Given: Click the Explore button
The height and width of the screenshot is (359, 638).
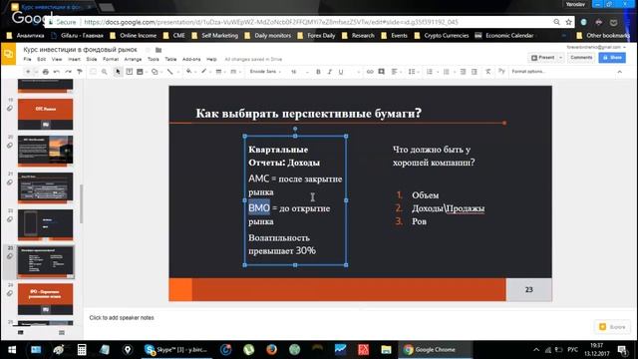Looking at the screenshot, I should point(612,327).
